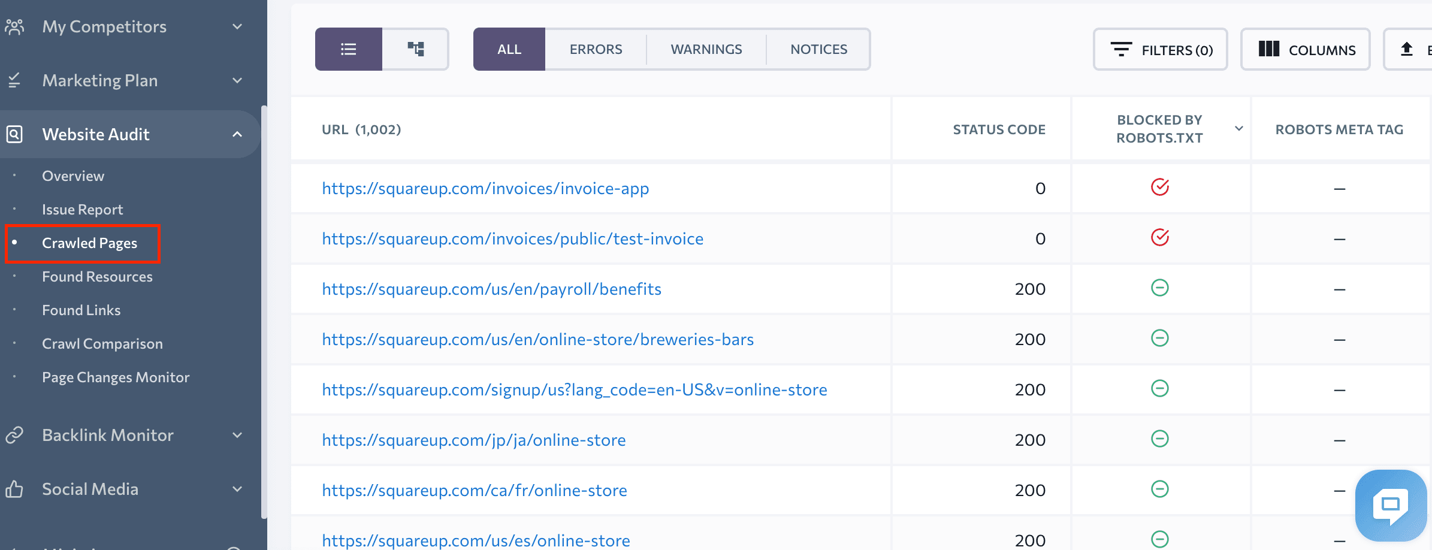
Task: Click the sidebar vertical scrollbar
Action: pos(264,312)
